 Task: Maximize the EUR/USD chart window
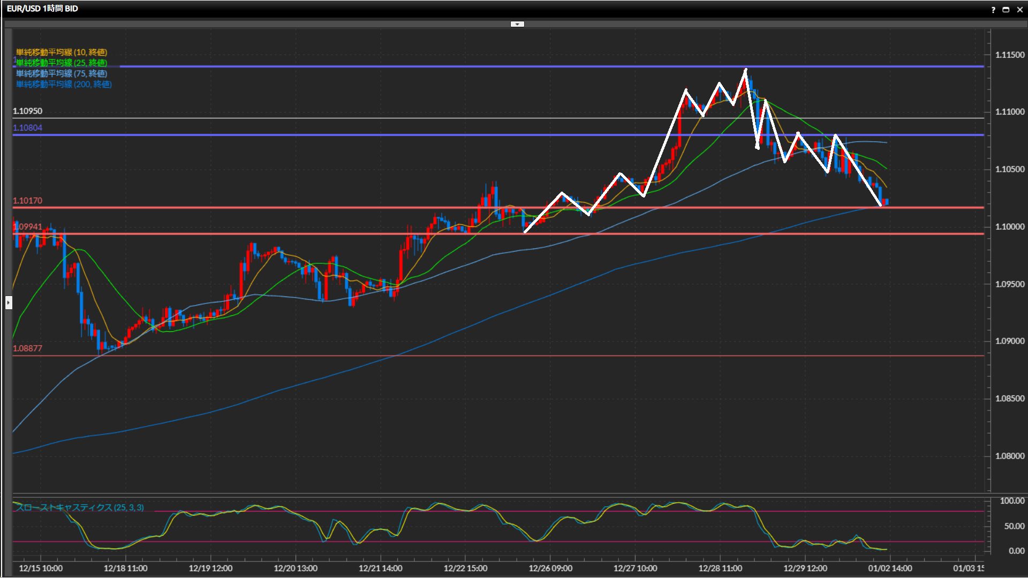coord(1006,10)
